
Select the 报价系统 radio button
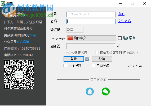[97, 53]
